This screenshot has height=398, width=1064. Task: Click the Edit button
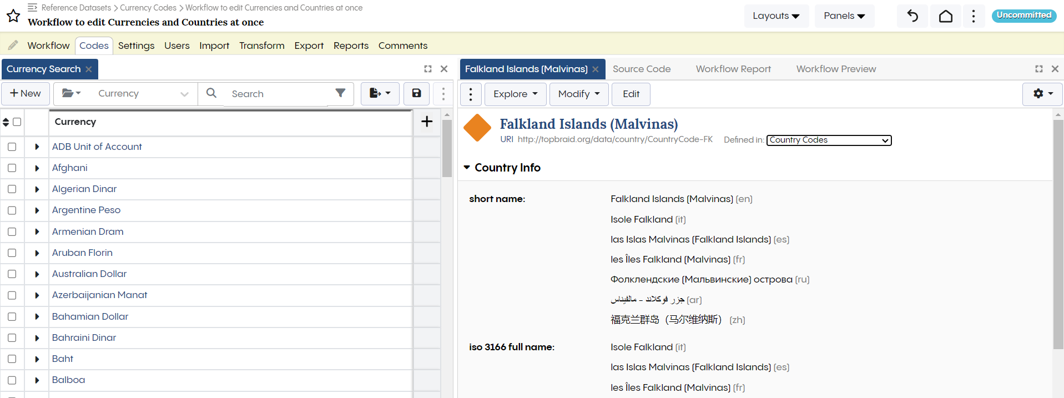point(631,94)
